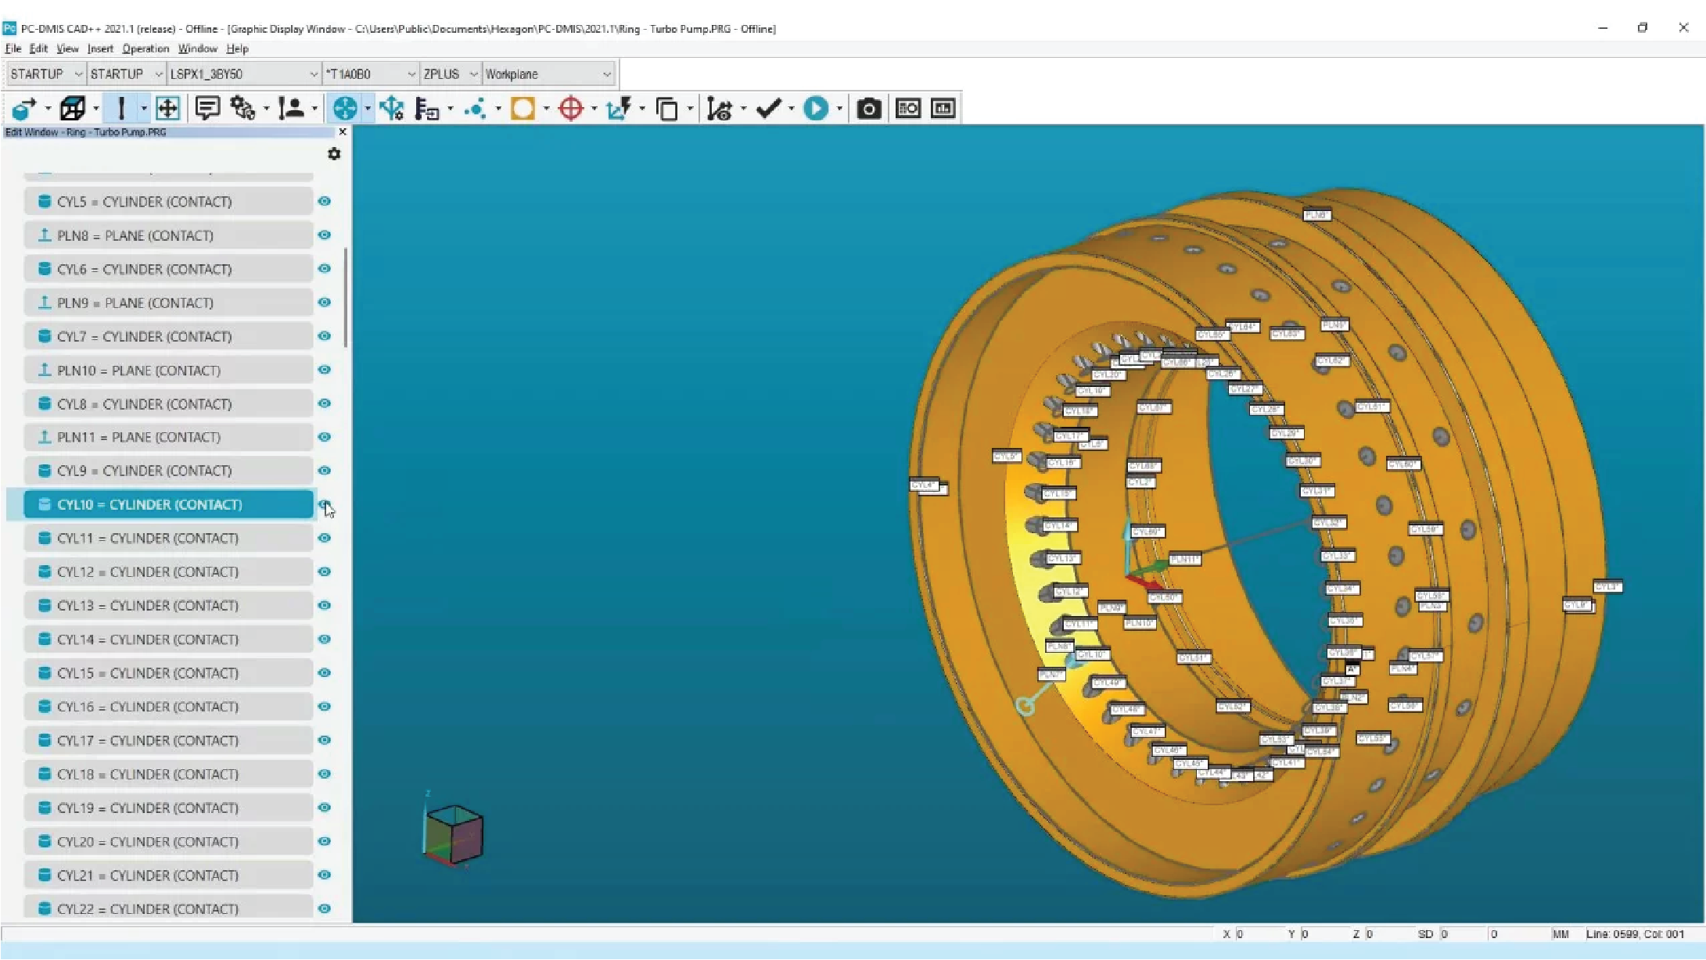This screenshot has width=1706, height=960.
Task: Open the *T1A0B0 tip dropdown
Action: (411, 74)
